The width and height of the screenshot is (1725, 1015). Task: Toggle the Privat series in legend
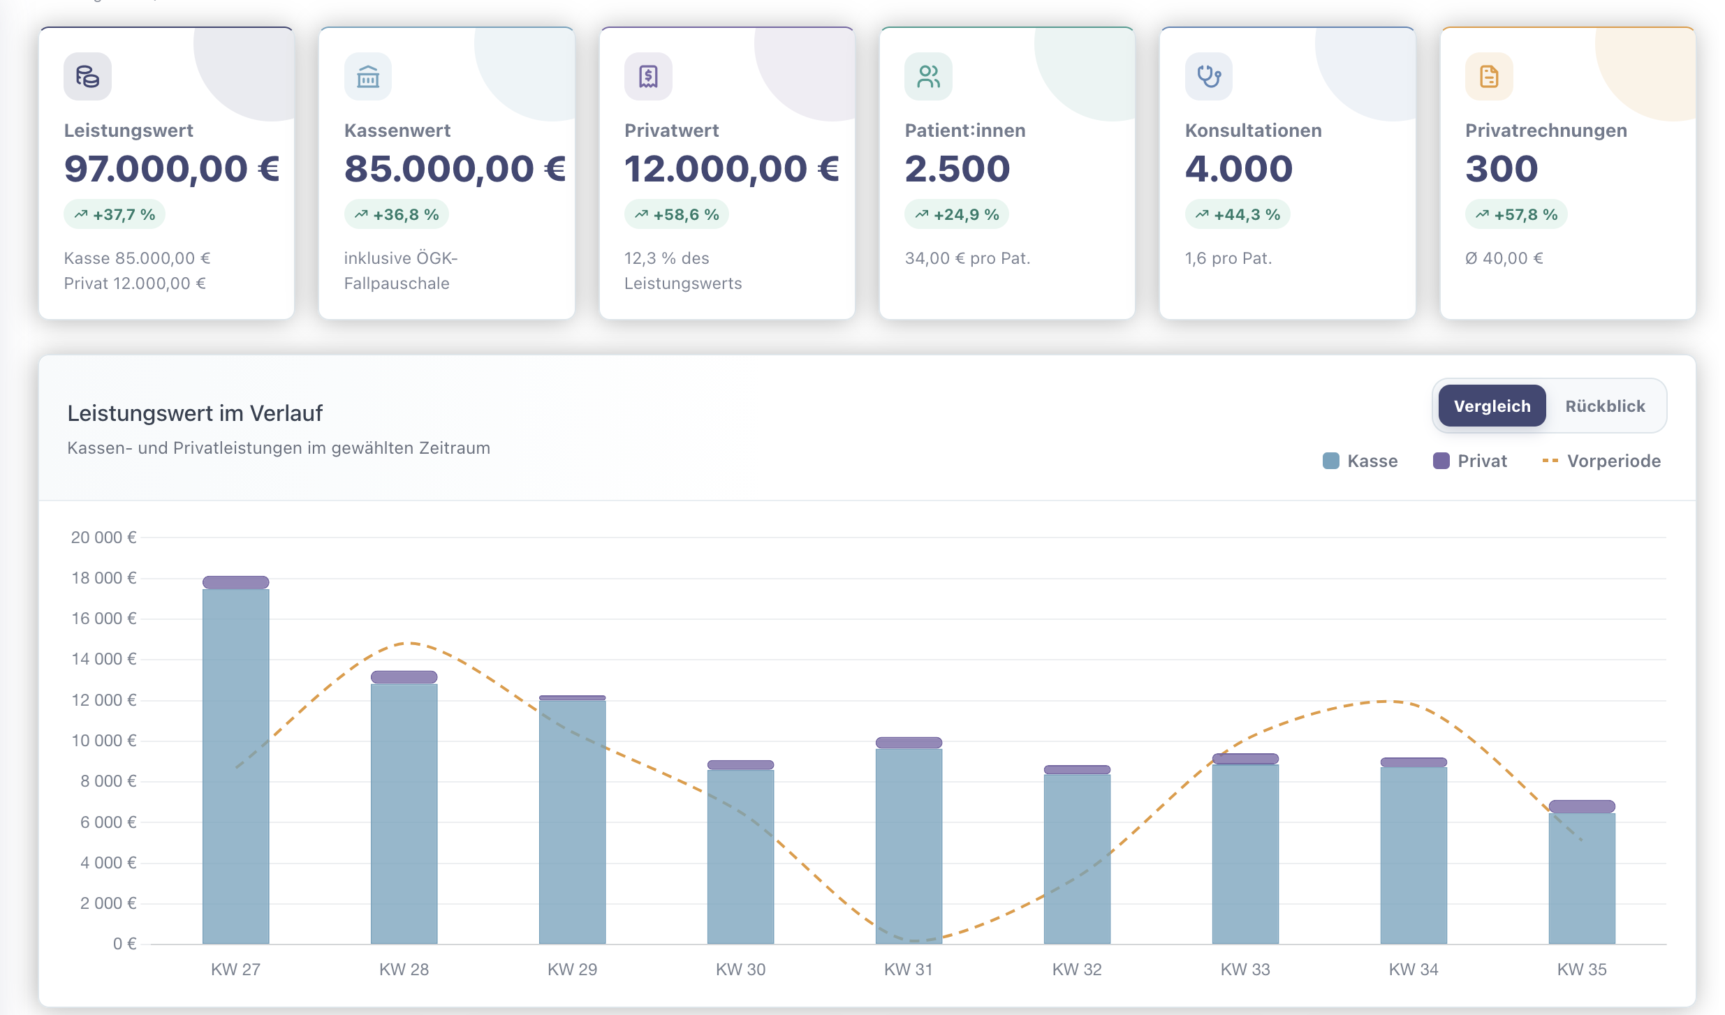1470,461
